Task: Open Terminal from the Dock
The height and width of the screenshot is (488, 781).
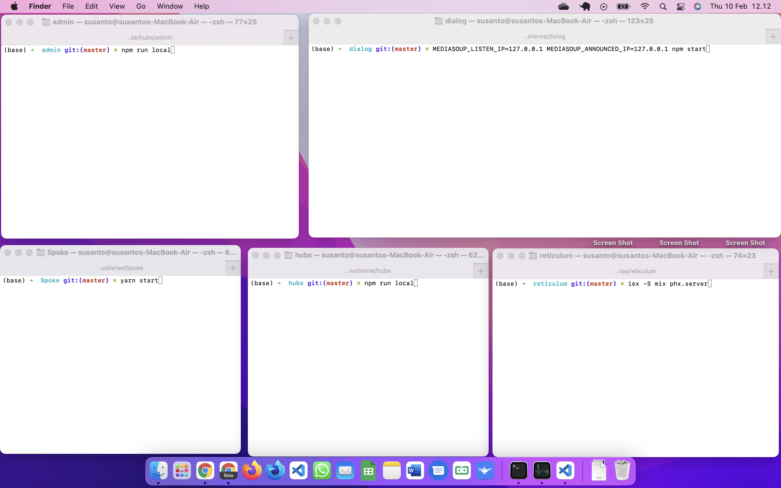Action: (x=518, y=471)
